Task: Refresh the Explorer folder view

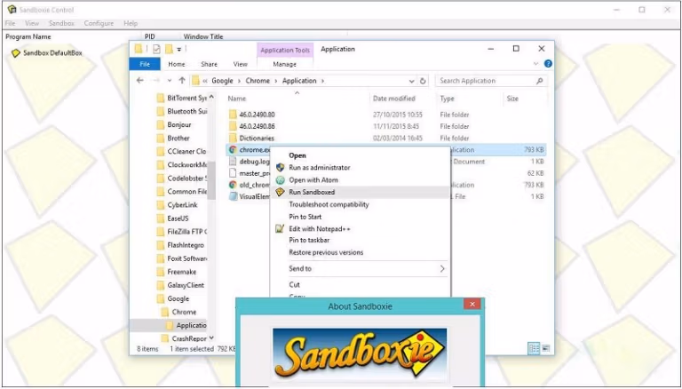Action: tap(423, 81)
